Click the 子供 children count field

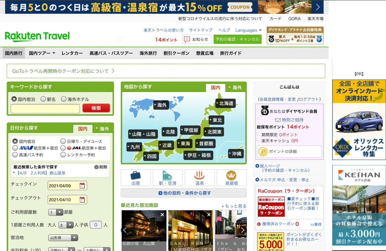[x=96, y=225]
